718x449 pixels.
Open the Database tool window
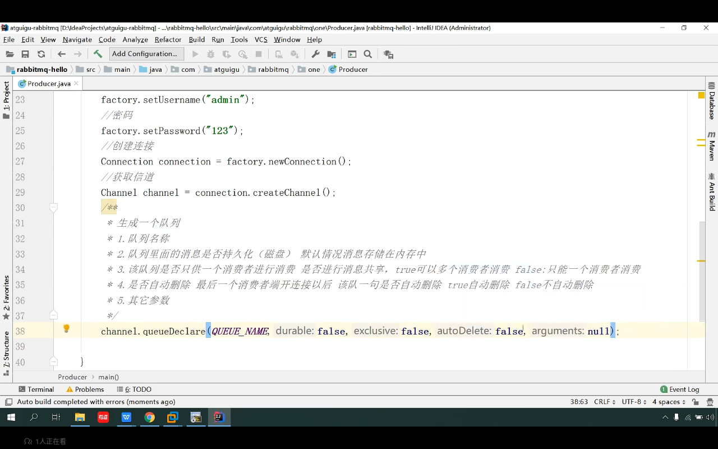[x=712, y=101]
